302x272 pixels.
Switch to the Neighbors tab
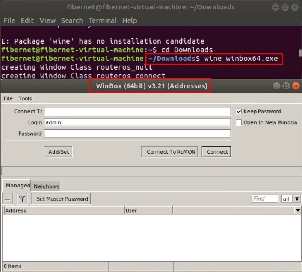pos(47,186)
